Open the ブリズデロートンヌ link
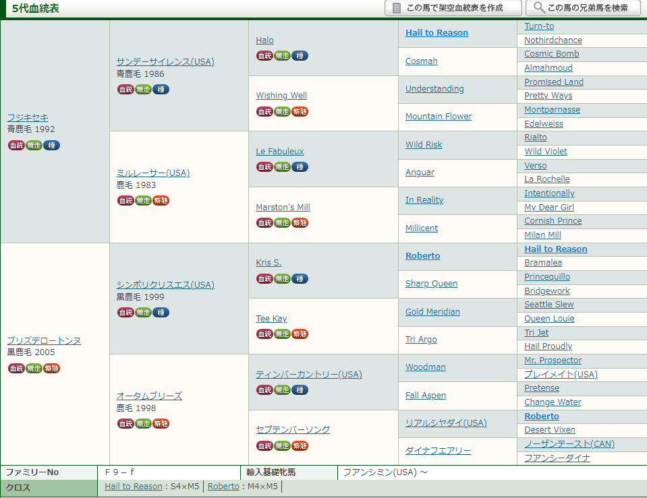647x498 pixels. point(44,341)
